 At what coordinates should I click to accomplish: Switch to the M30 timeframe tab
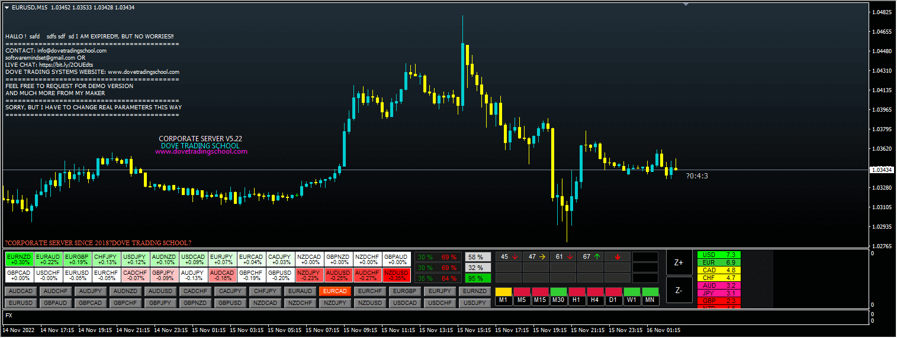coord(558,301)
